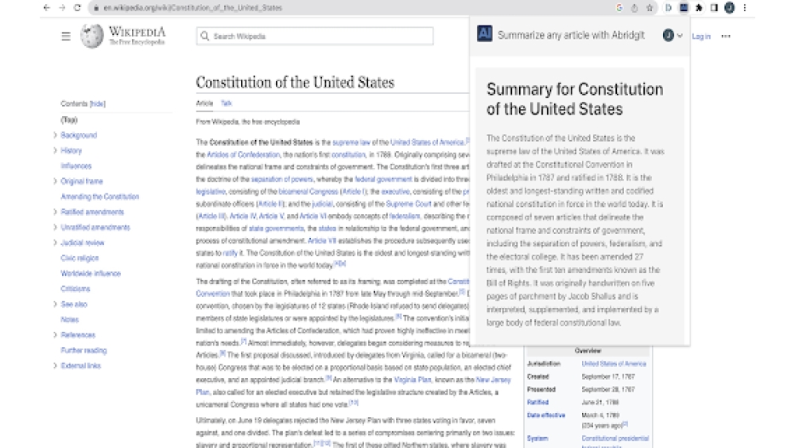Click the Abridgit extension icon in toolbar

(684, 8)
